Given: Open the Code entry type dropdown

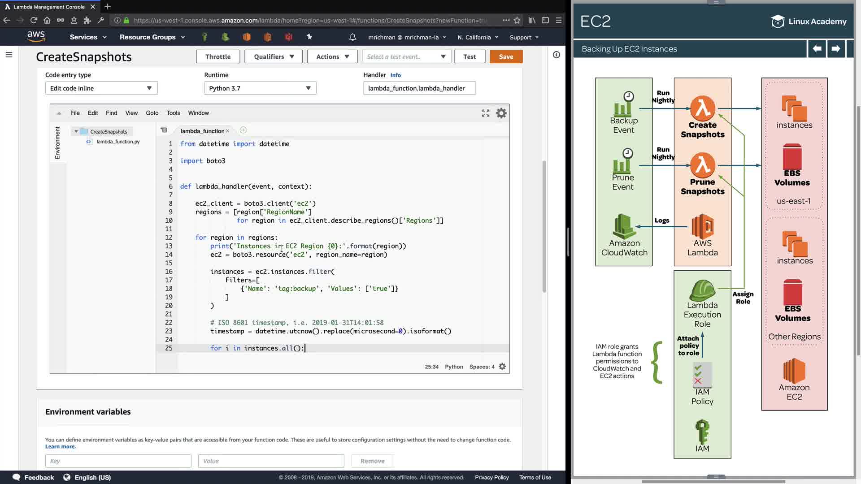Looking at the screenshot, I should coord(101,88).
